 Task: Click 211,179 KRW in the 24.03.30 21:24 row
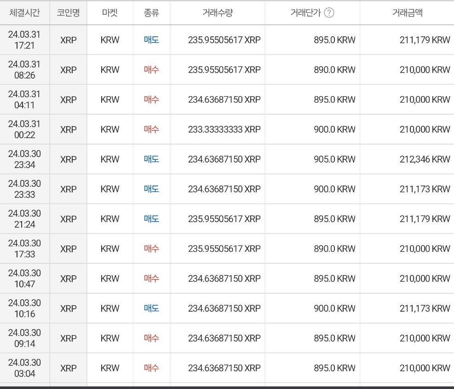pyautogui.click(x=425, y=219)
